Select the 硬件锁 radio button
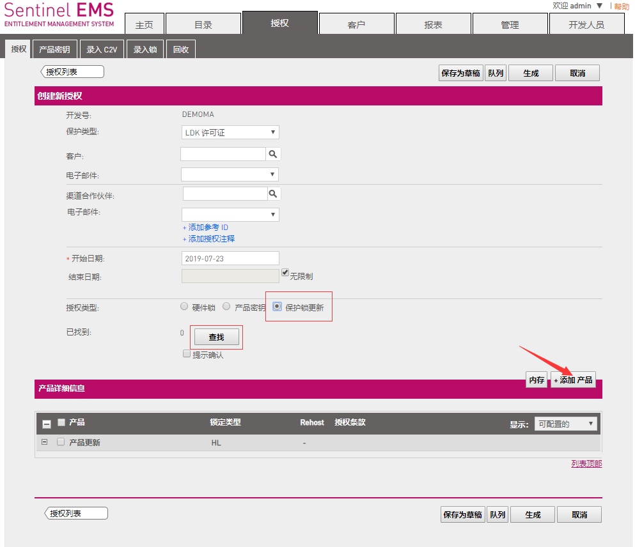This screenshot has width=635, height=547. click(185, 307)
